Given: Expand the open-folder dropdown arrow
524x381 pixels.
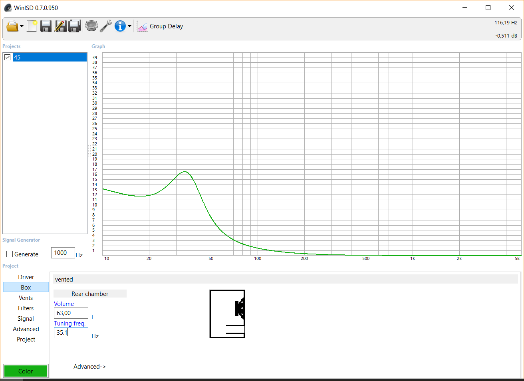Looking at the screenshot, I should pyautogui.click(x=22, y=26).
